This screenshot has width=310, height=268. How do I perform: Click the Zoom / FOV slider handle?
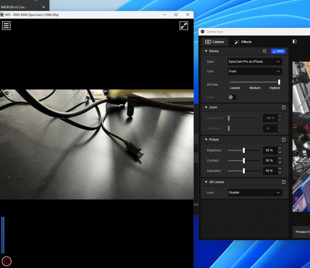pyautogui.click(x=229, y=118)
